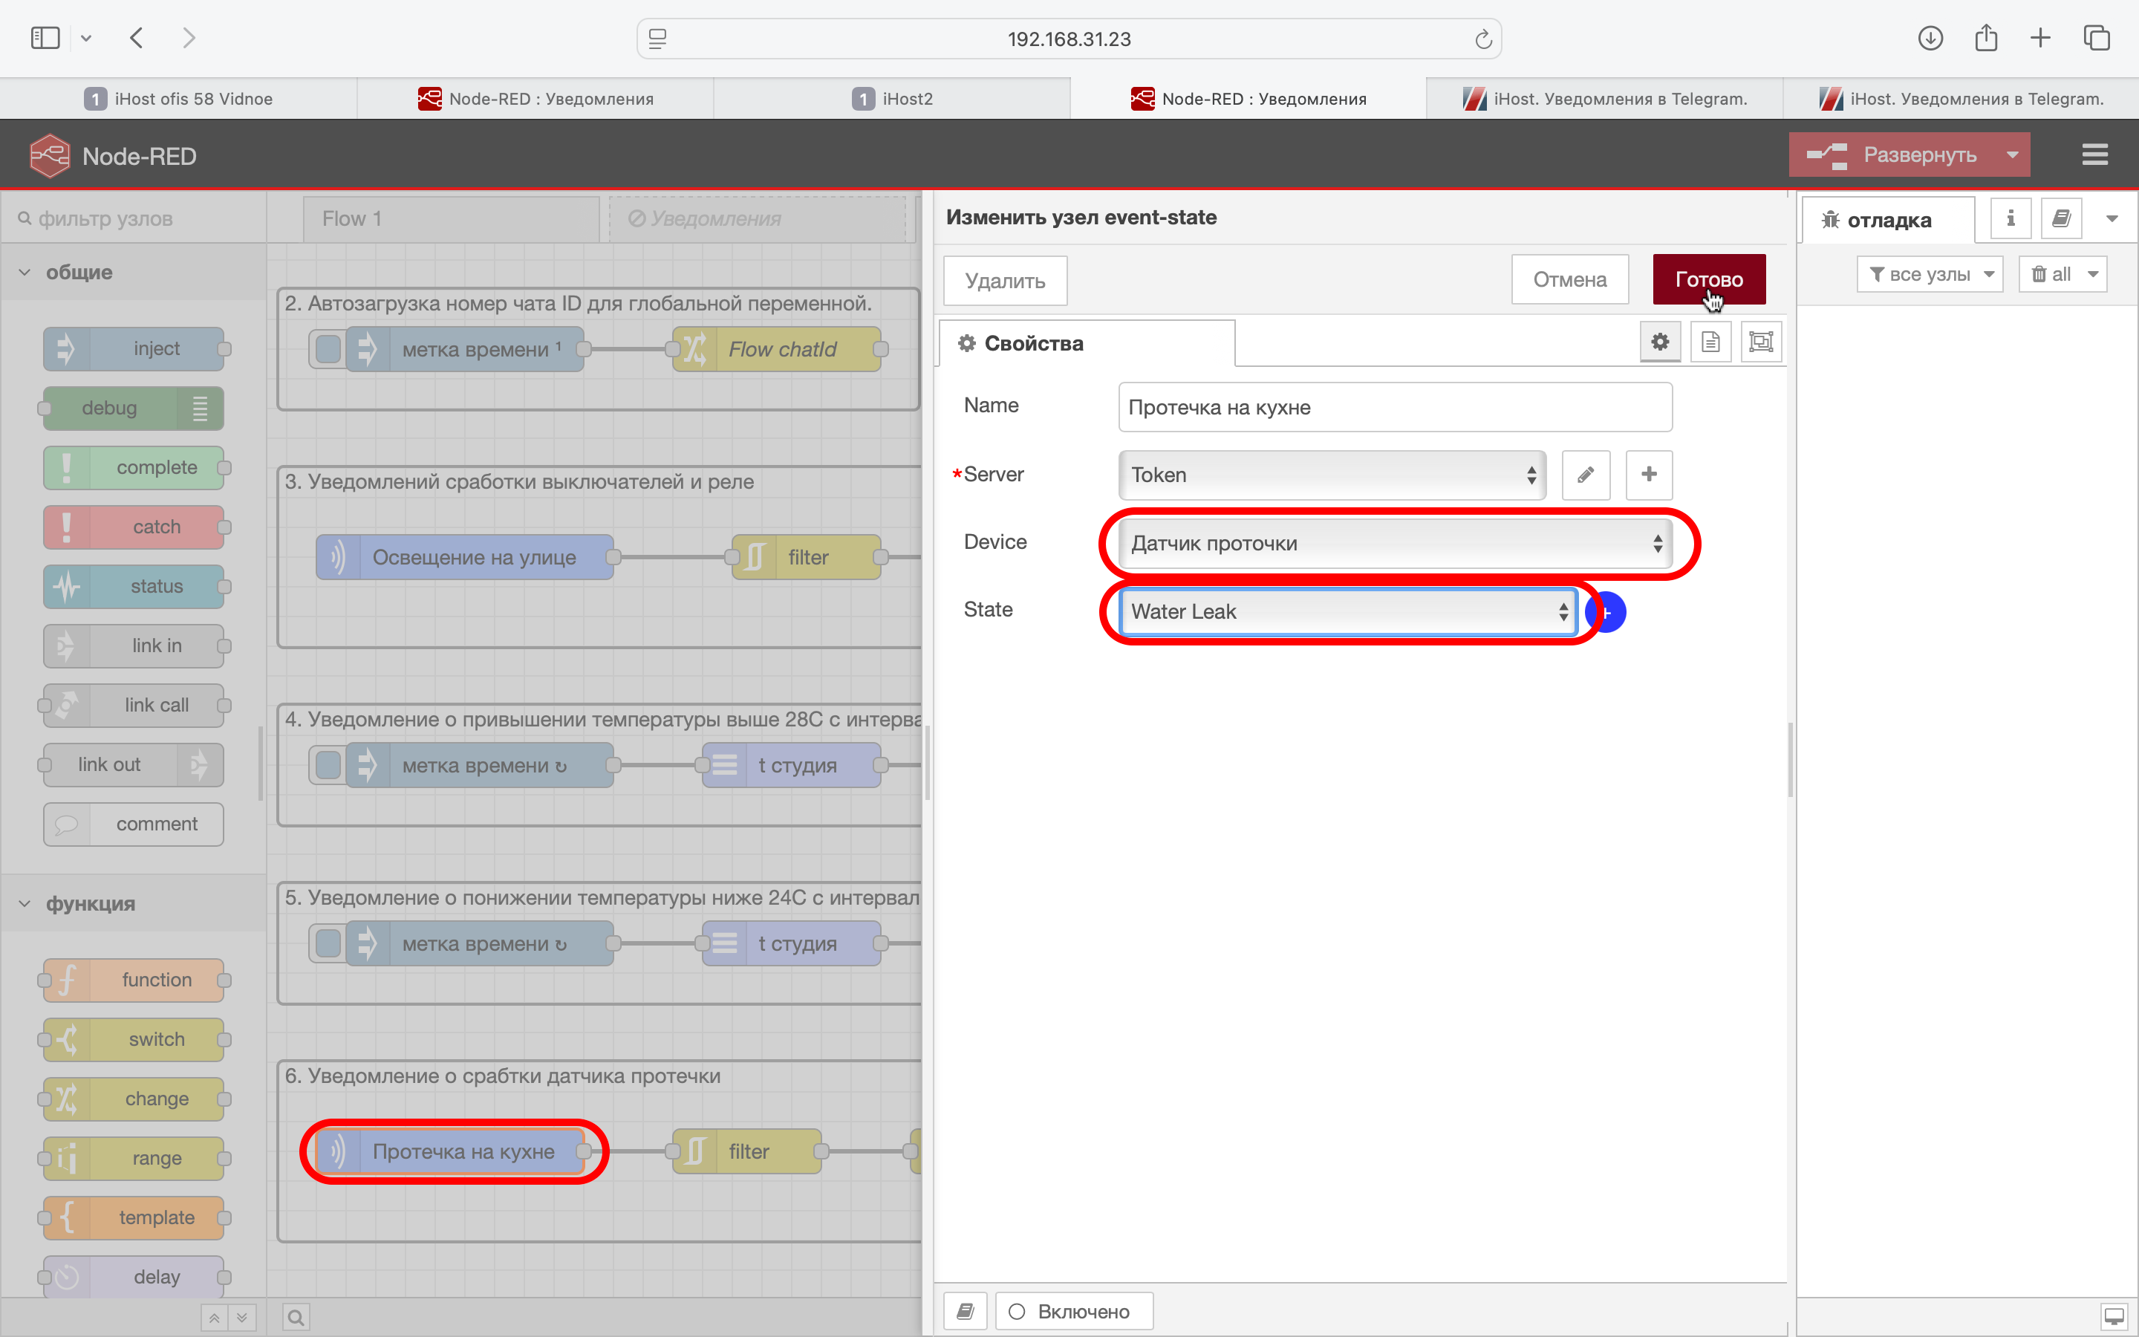
Task: Expand the Развернуть deploy options arrow
Action: click(2013, 154)
